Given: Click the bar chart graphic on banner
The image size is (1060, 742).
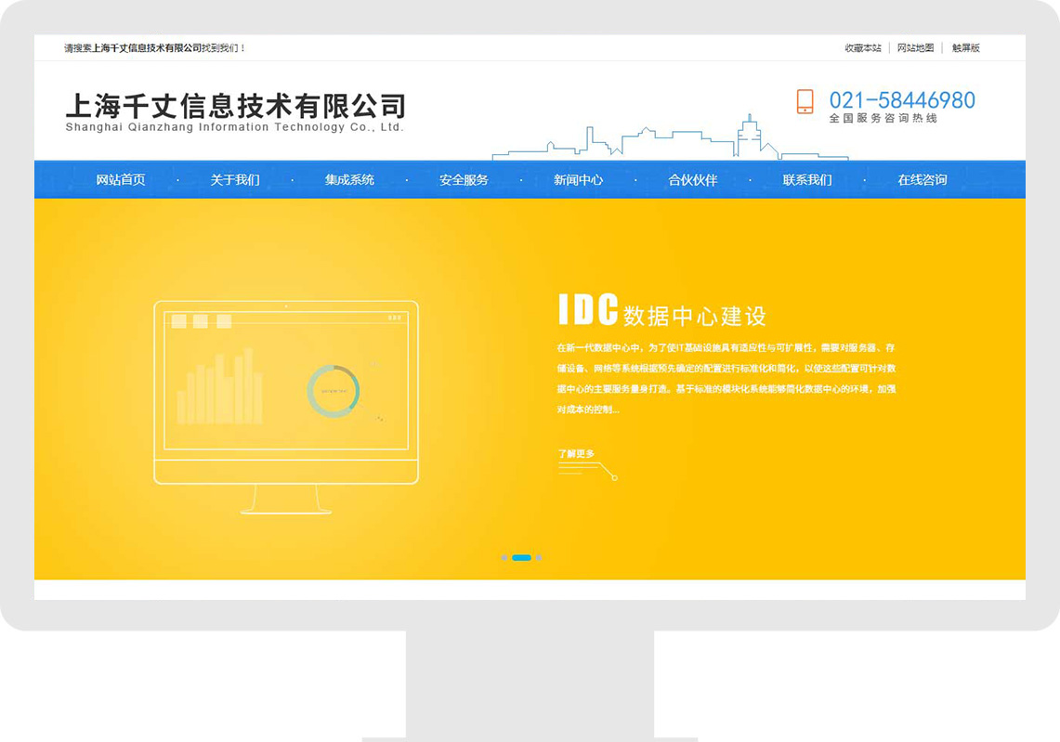Looking at the screenshot, I should tap(219, 388).
